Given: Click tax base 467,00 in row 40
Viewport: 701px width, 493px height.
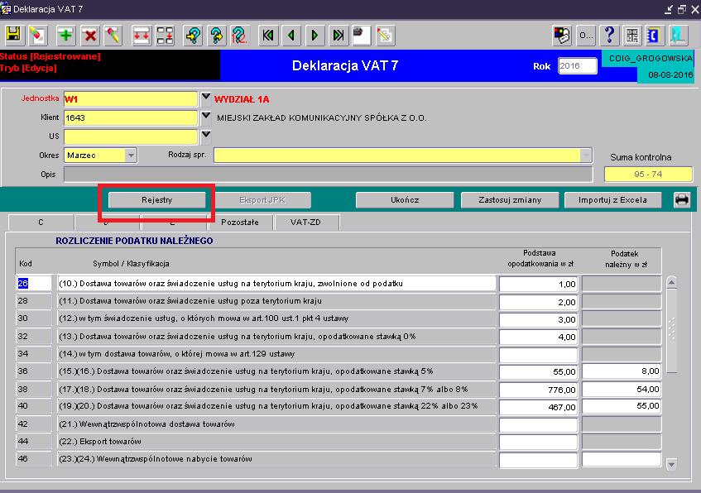Looking at the screenshot, I should point(538,407).
